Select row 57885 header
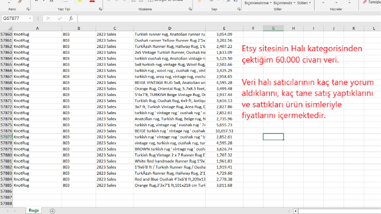 [x=6, y=185]
